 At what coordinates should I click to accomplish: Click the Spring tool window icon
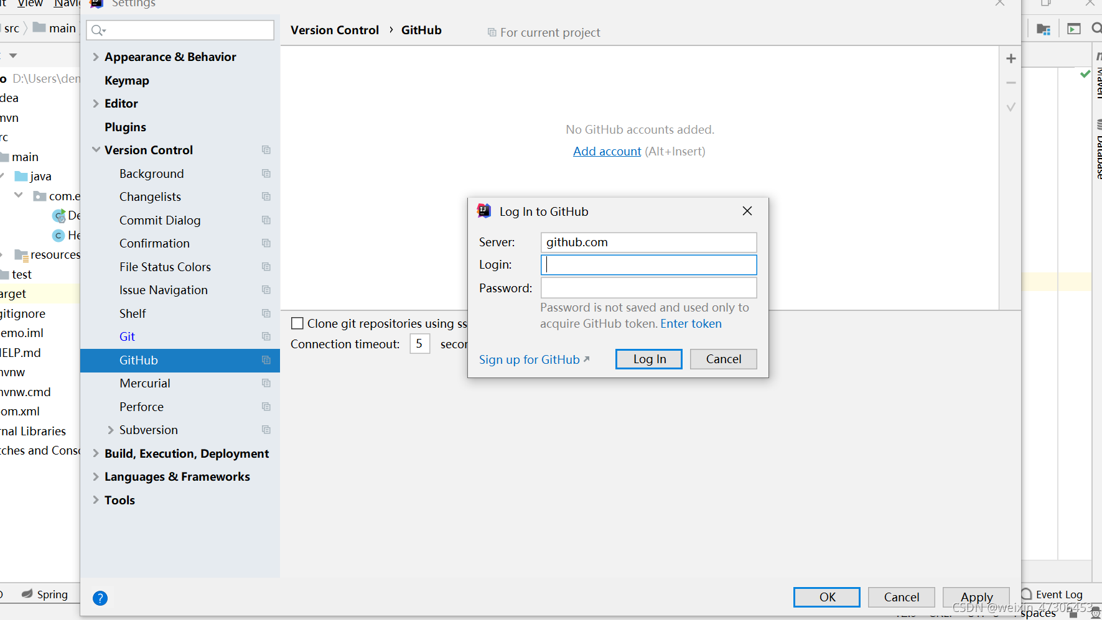[x=27, y=594]
